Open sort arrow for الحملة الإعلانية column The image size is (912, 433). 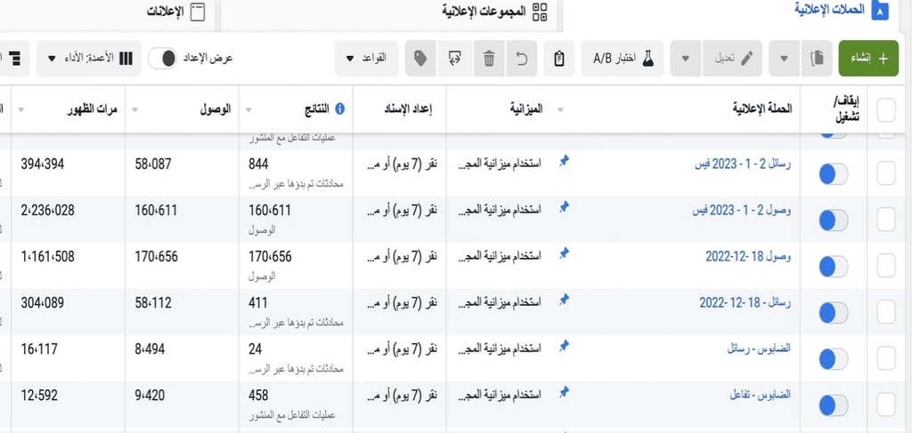pyautogui.click(x=560, y=109)
